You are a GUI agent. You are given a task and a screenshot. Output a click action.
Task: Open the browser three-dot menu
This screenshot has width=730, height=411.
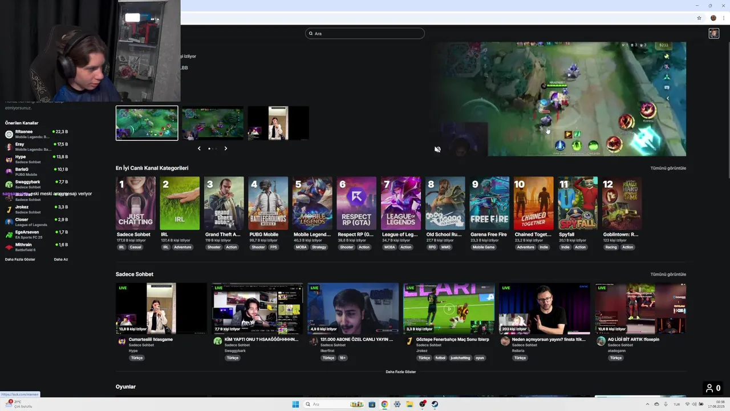click(724, 18)
